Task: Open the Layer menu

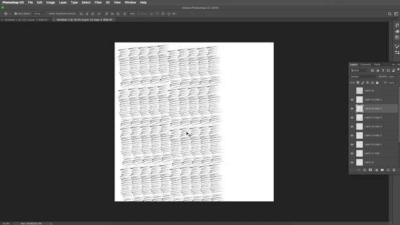Action: (62, 2)
